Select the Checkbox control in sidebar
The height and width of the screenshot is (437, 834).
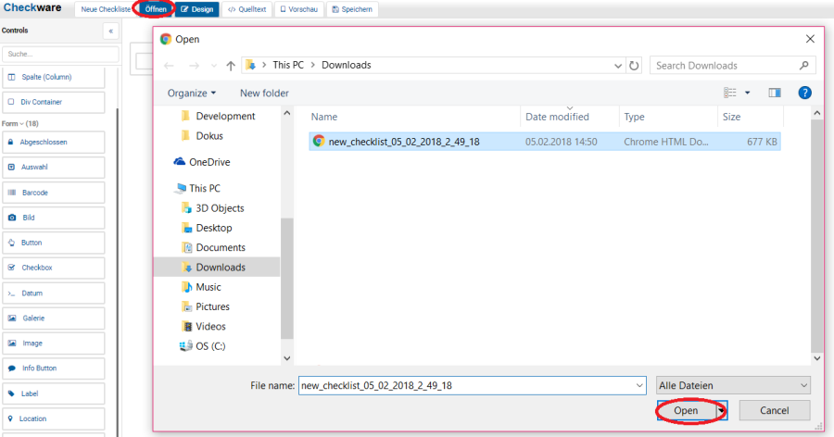click(53, 268)
